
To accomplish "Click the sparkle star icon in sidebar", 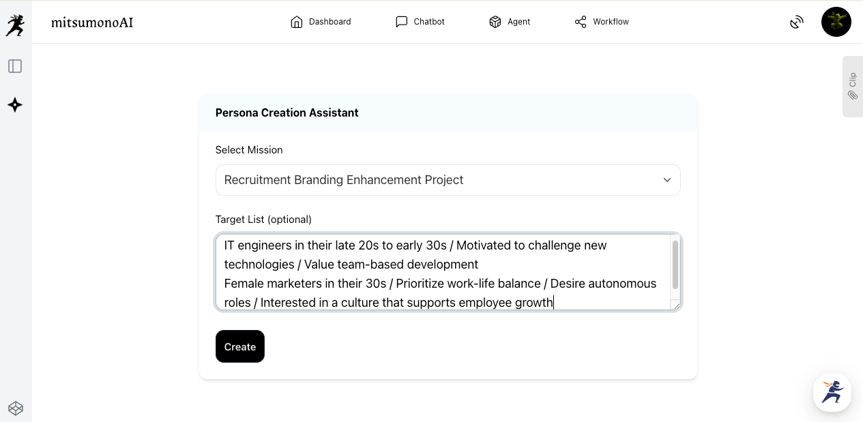I will pos(15,105).
